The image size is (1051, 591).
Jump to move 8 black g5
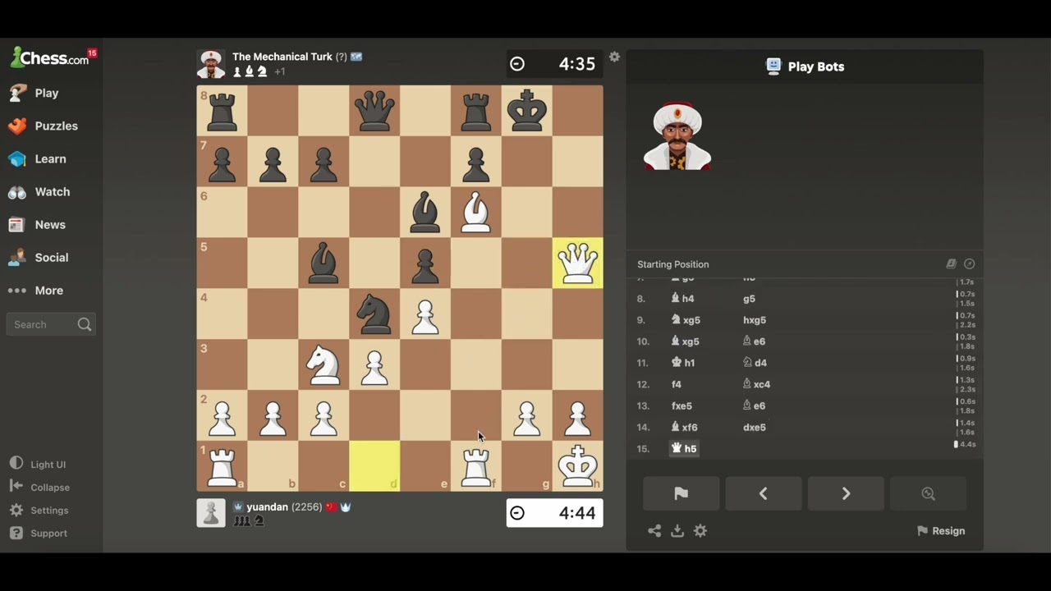tap(749, 299)
